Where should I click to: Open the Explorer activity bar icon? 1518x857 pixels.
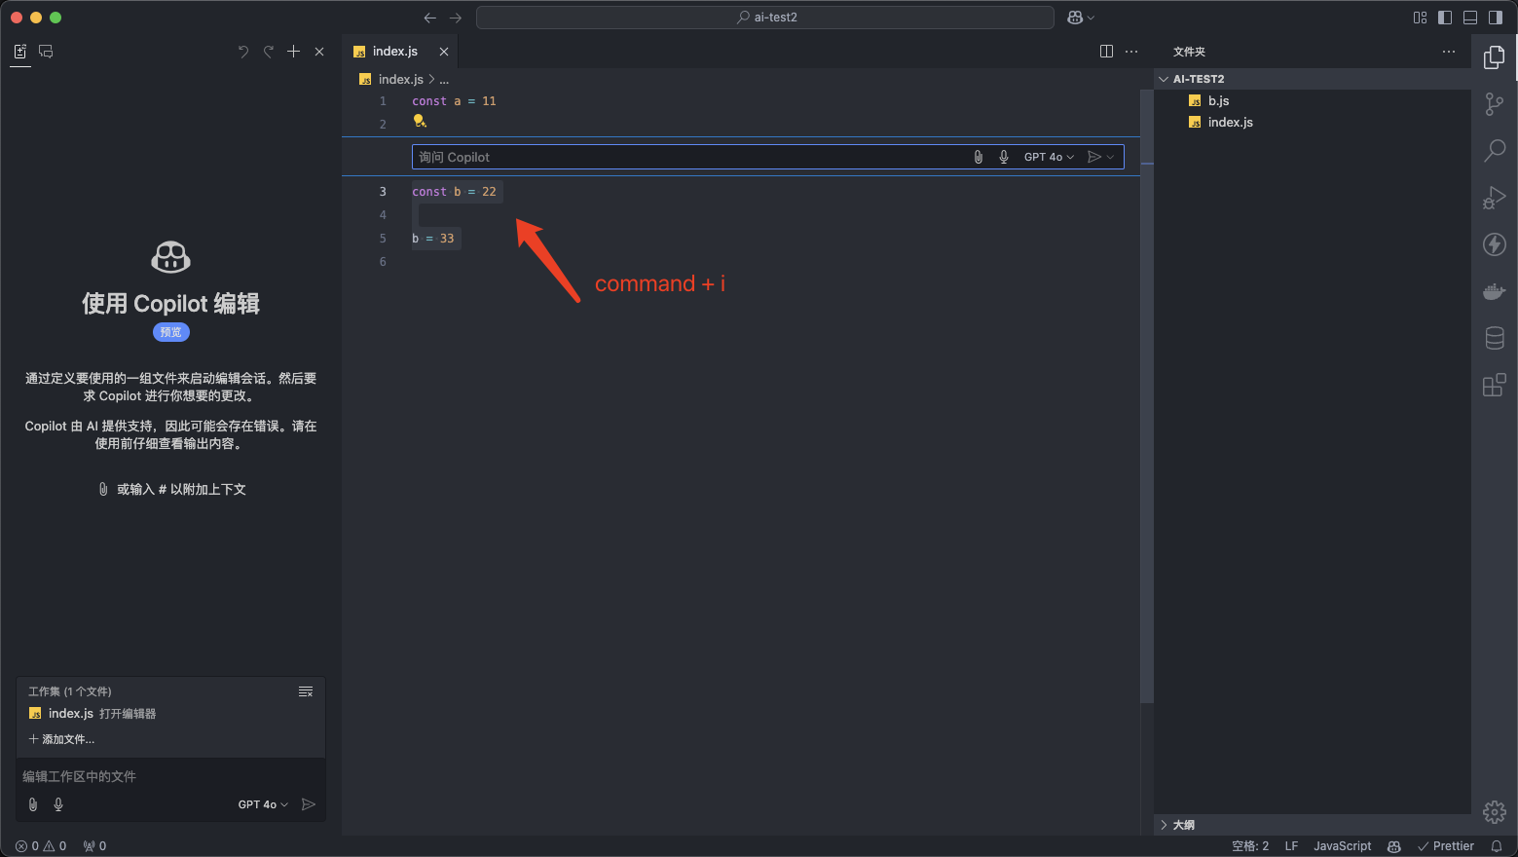point(1495,58)
